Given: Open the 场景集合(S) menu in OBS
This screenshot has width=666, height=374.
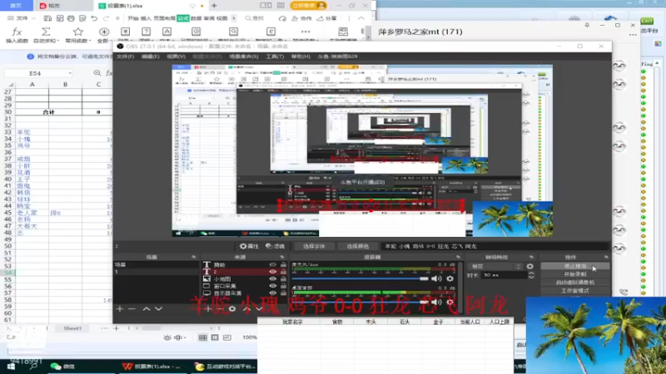Looking at the screenshot, I should tap(244, 57).
